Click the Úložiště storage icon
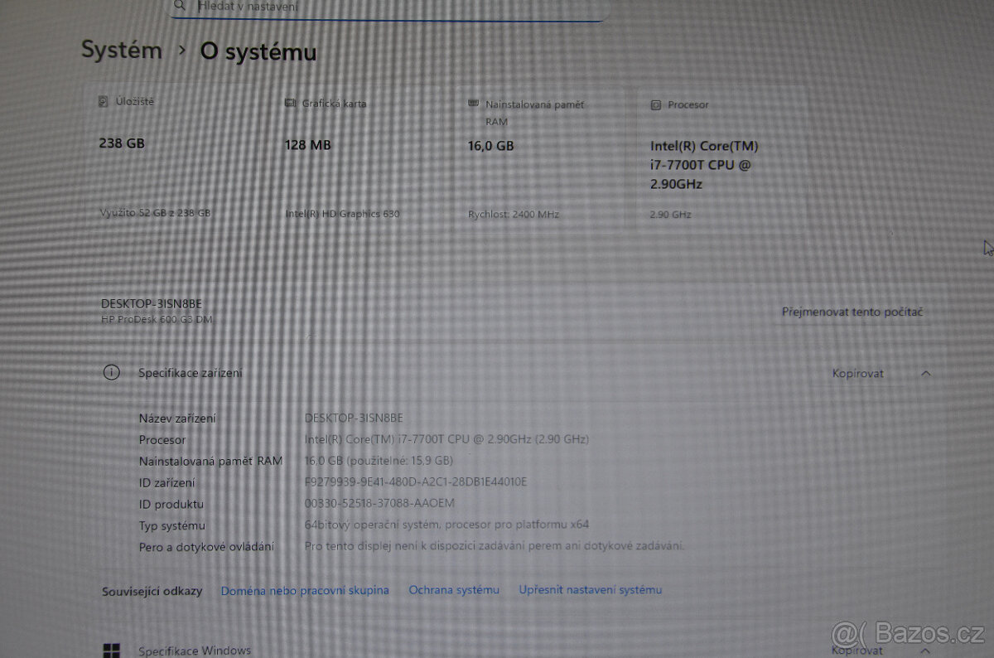The image size is (994, 658). 104,102
